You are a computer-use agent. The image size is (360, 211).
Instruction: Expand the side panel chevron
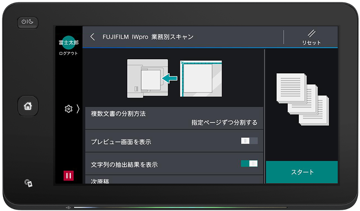point(78,109)
